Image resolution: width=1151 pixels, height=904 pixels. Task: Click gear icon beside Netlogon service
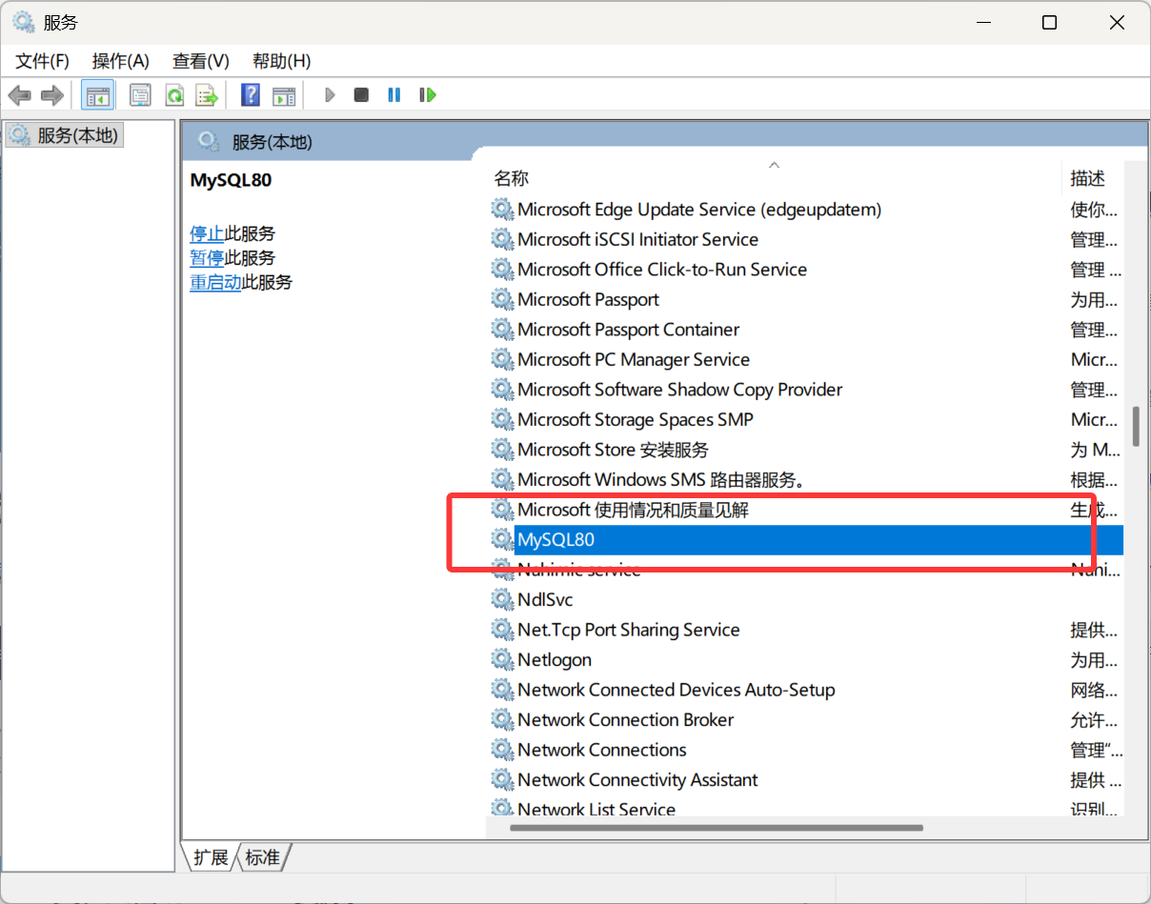pos(502,659)
